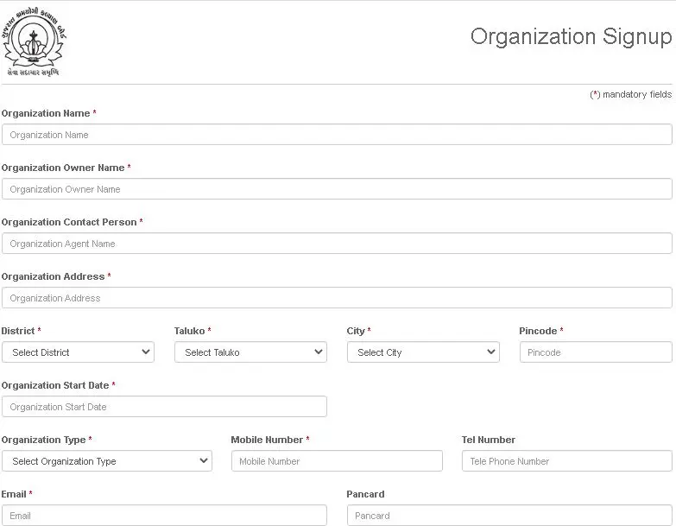Select the Organization Agent Name text box
Screen dimensions: 676x526
[x=337, y=244]
